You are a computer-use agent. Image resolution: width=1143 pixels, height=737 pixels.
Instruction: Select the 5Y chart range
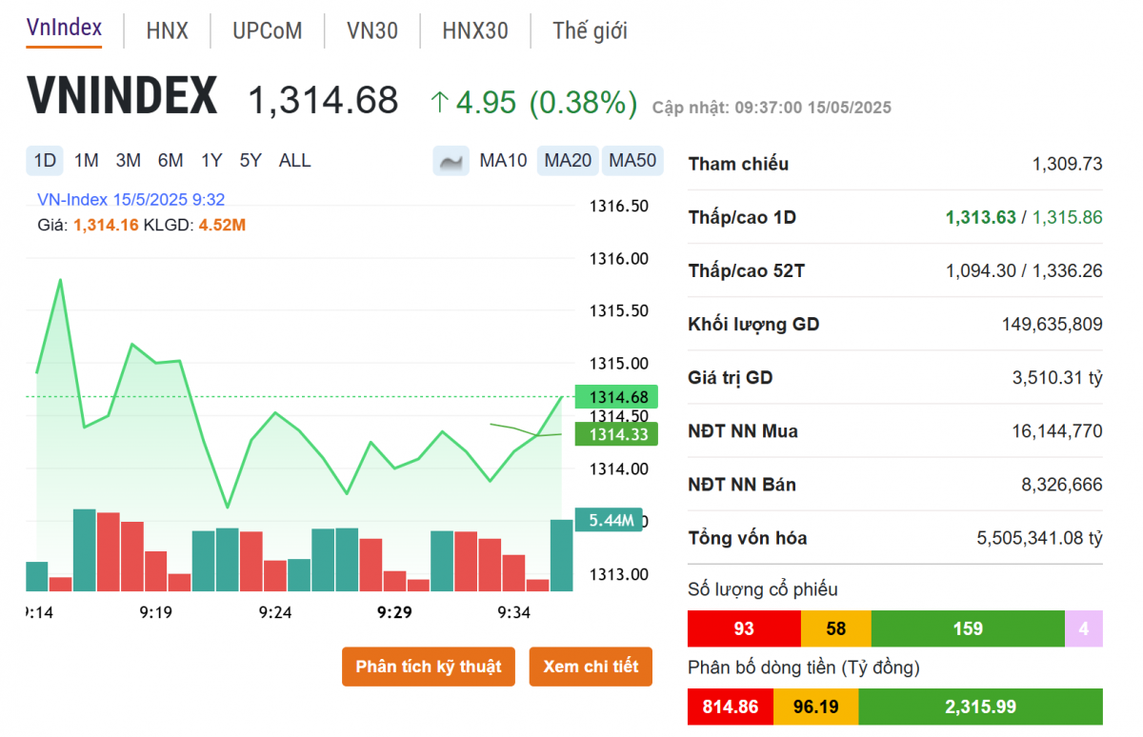(x=251, y=161)
